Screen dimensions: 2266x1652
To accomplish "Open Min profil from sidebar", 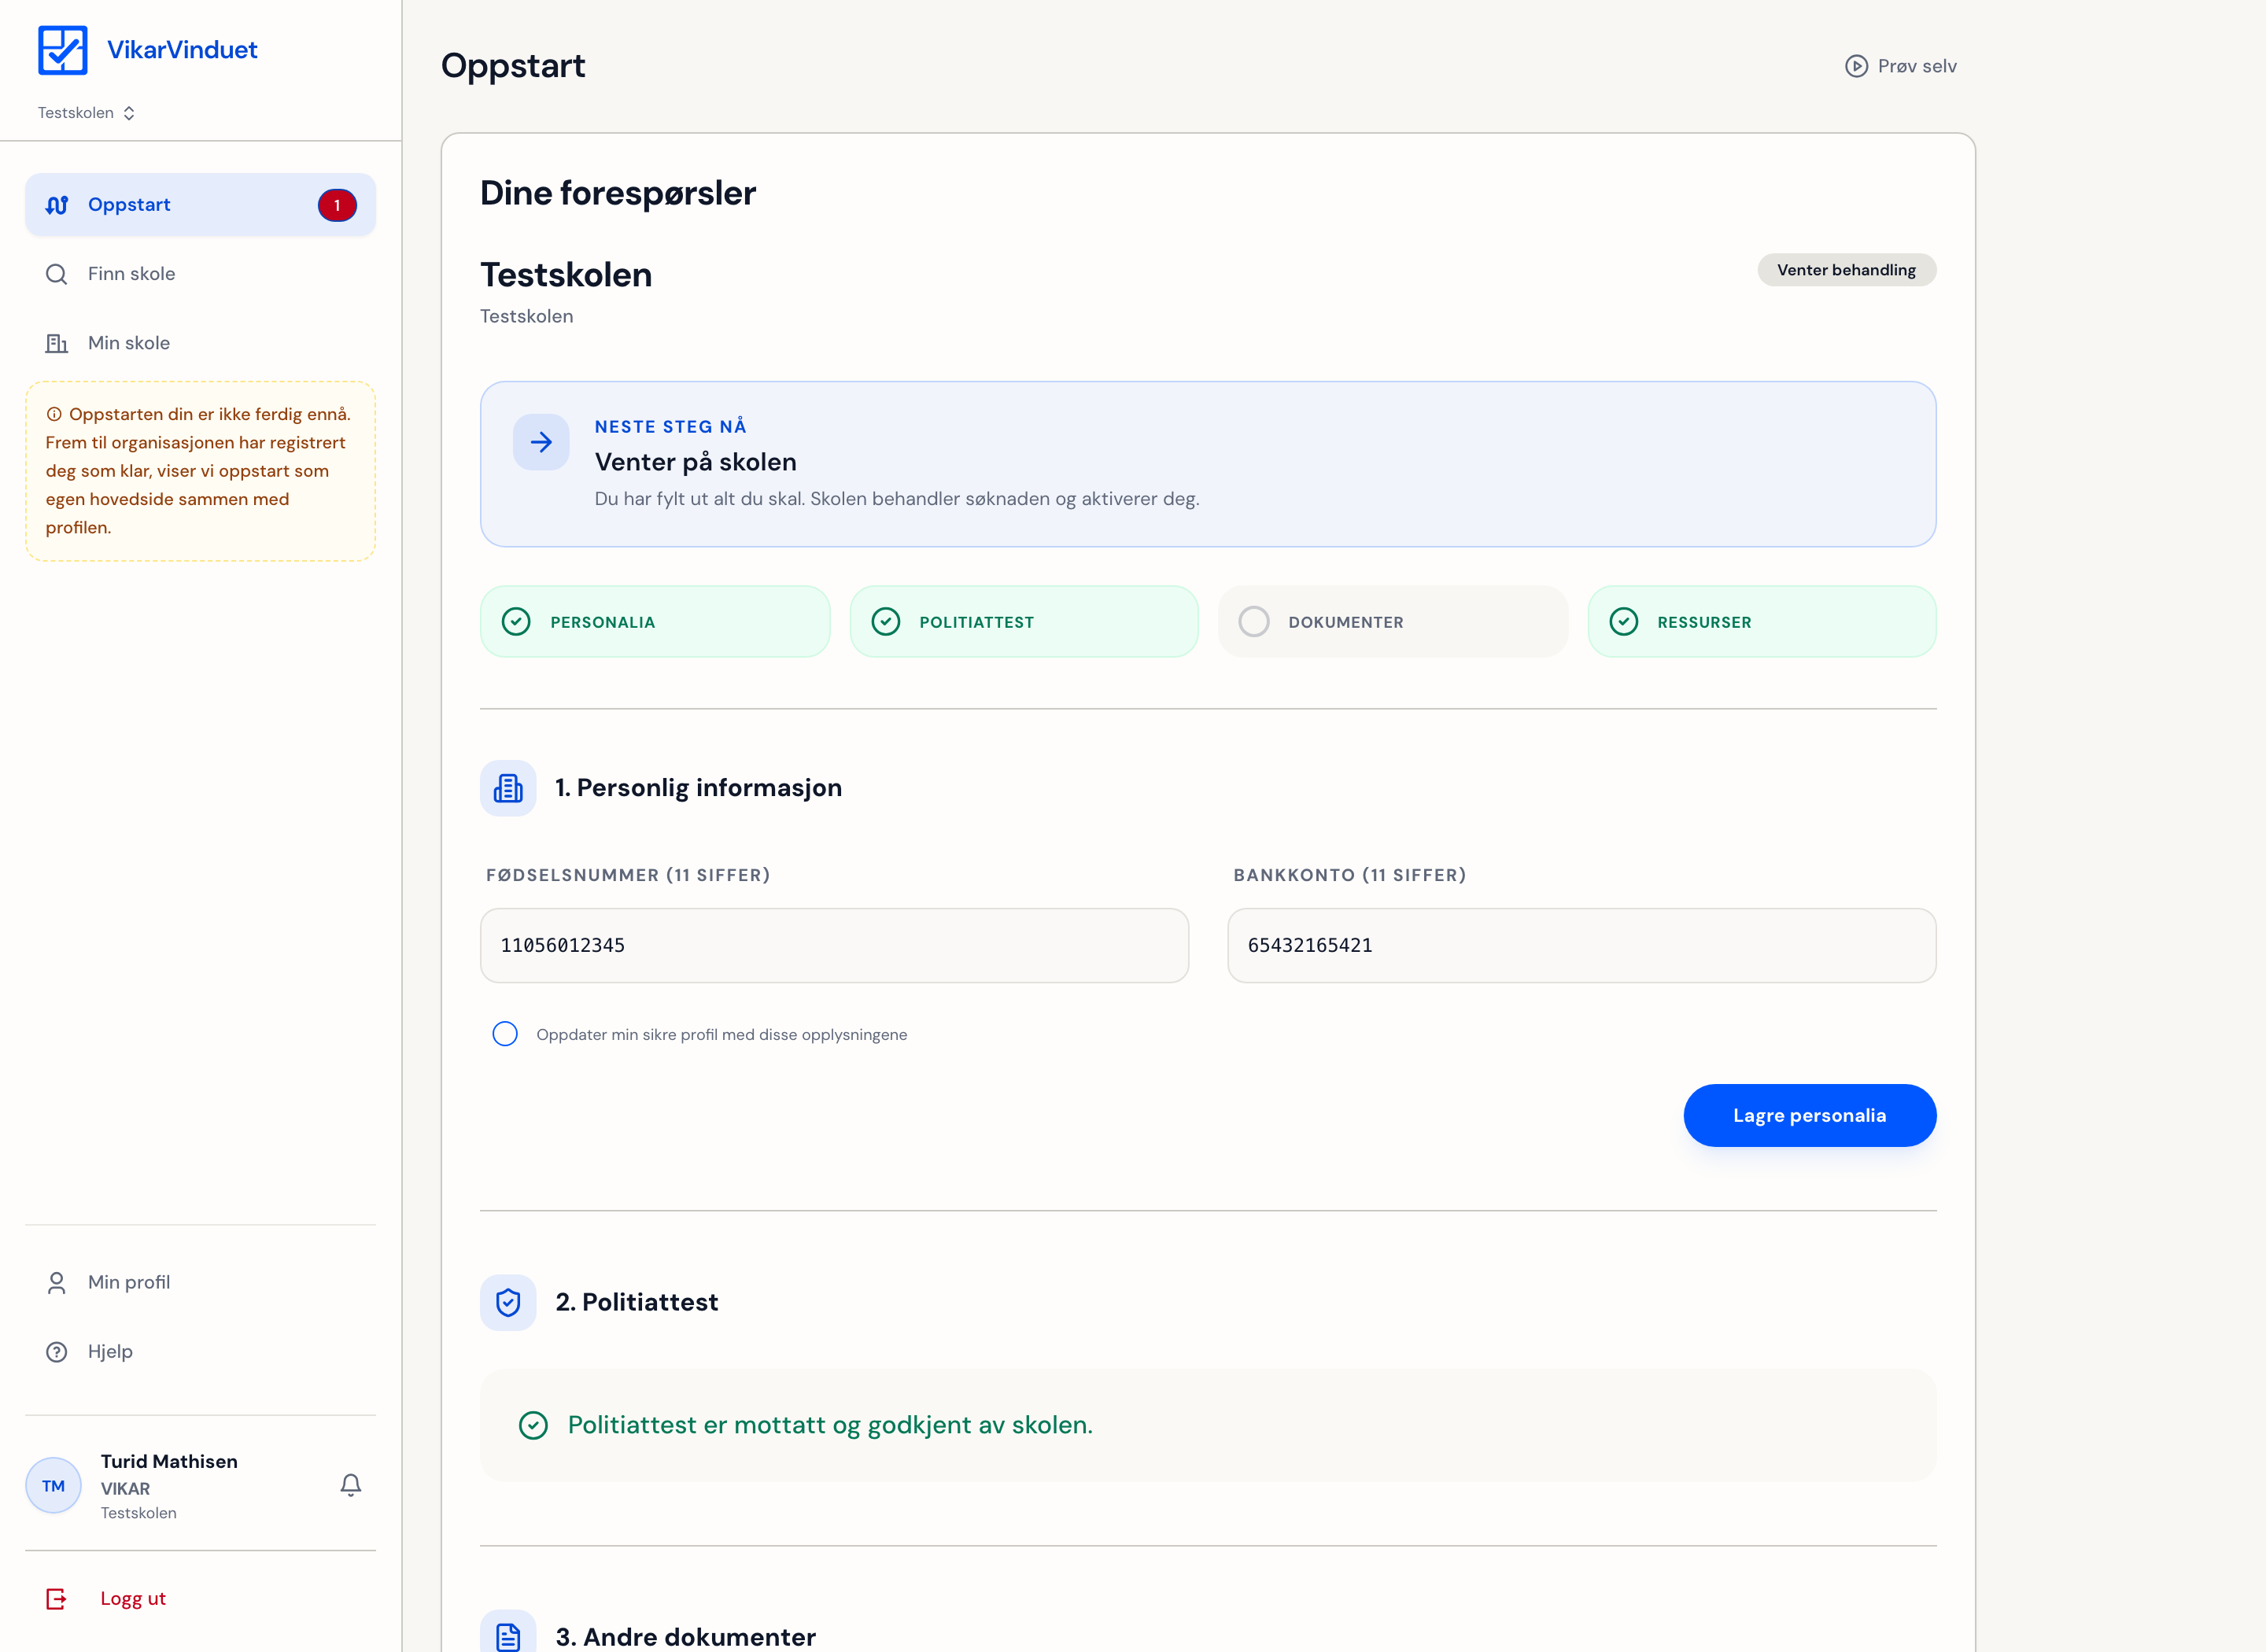I will 200,1282.
